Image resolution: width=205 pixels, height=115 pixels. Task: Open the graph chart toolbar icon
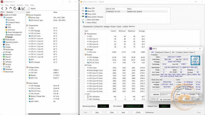pyautogui.click(x=23, y=9)
